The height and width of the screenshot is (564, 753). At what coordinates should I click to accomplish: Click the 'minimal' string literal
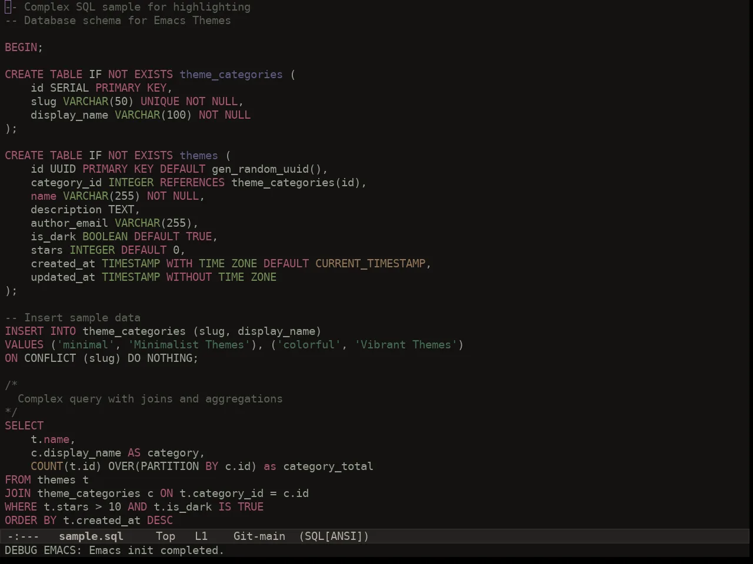(86, 345)
